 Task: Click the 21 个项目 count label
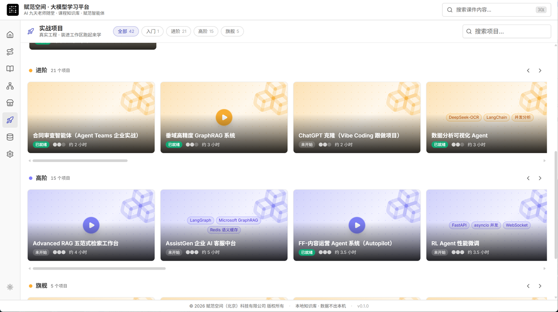[x=61, y=70]
